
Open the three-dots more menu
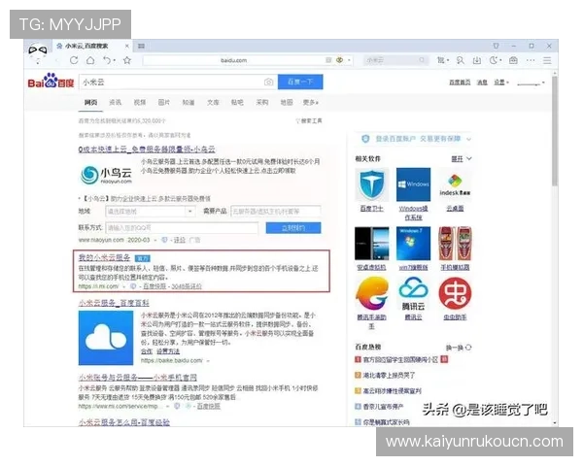(531, 60)
